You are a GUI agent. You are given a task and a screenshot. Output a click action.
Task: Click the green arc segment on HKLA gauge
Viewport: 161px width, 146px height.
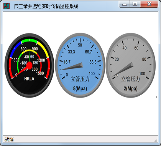pos(29,41)
